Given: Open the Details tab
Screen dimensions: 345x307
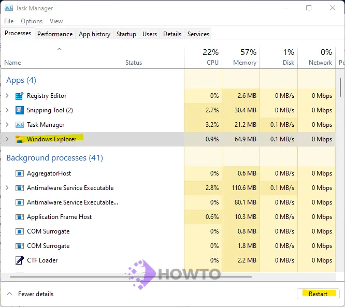Looking at the screenshot, I should click(x=172, y=34).
